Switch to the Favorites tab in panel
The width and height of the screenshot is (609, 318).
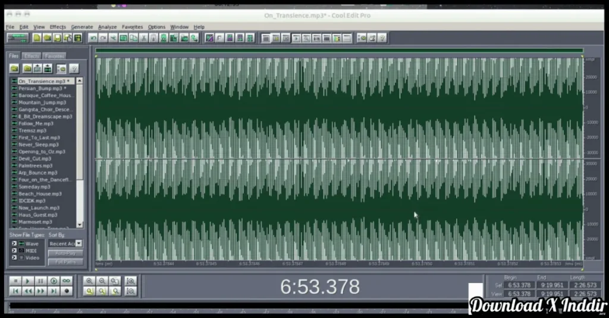pyautogui.click(x=54, y=56)
